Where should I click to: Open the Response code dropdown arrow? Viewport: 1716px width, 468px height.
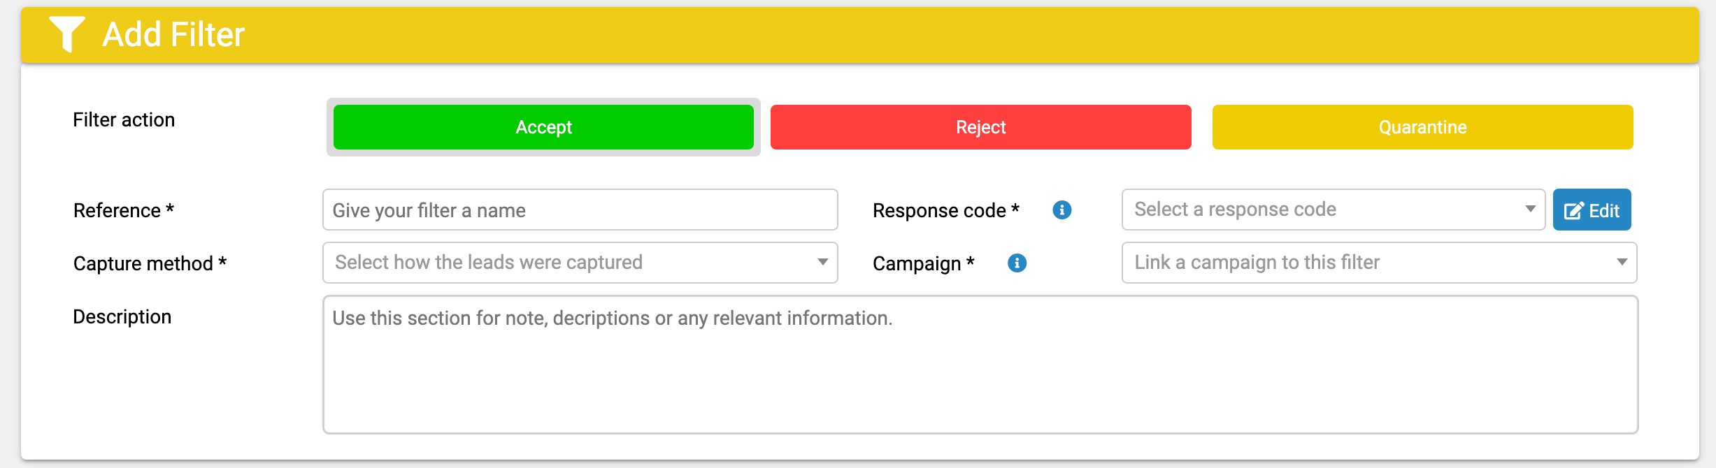click(x=1531, y=209)
